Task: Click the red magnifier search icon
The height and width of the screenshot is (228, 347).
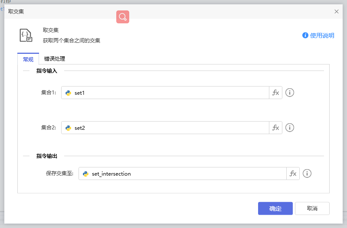Action: pyautogui.click(x=123, y=17)
